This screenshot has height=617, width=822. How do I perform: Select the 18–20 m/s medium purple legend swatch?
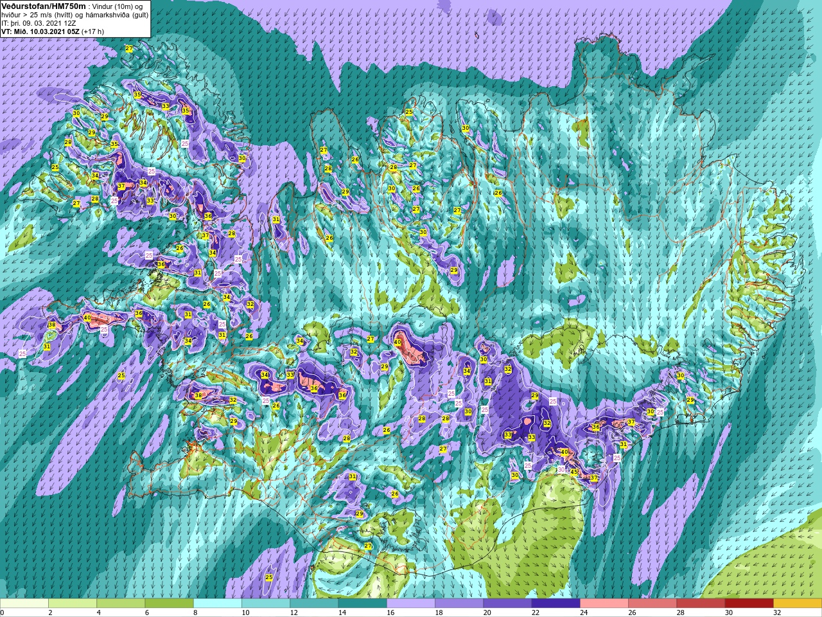[459, 603]
